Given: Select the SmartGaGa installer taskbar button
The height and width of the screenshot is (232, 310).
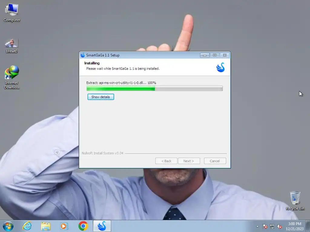Looking at the screenshot, I should tap(102, 226).
